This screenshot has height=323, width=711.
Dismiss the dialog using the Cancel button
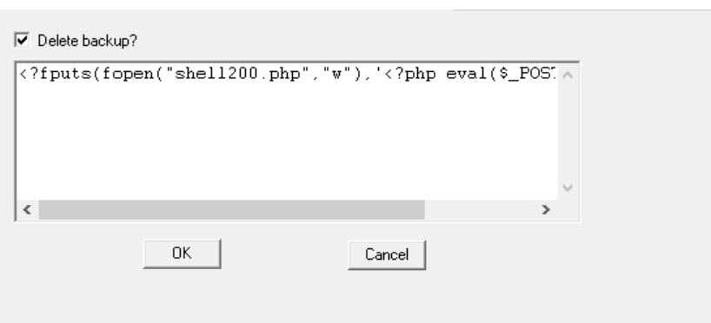pyautogui.click(x=387, y=255)
